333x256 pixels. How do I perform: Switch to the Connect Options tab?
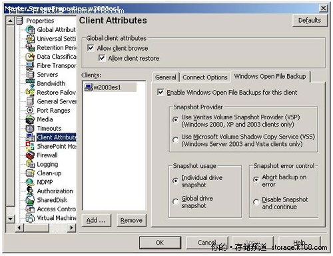205,77
